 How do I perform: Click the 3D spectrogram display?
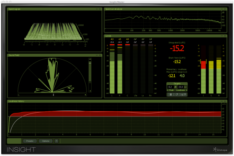click(x=55, y=31)
